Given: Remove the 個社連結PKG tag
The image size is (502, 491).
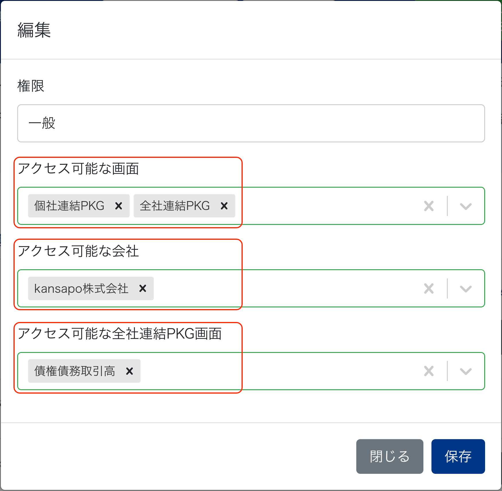Looking at the screenshot, I should (118, 206).
